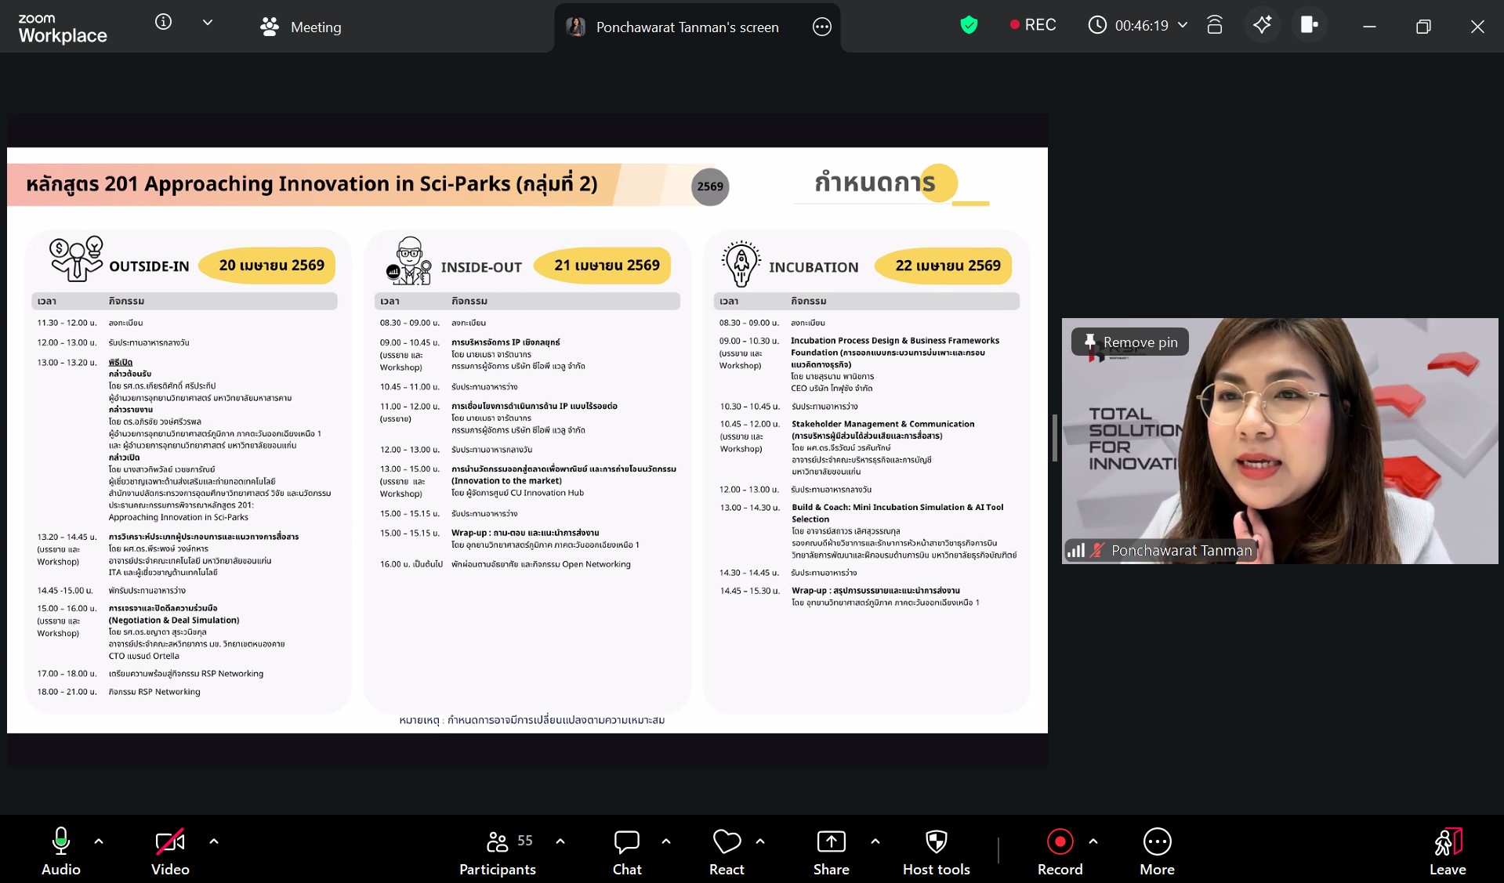Click the Remove pin button
This screenshot has height=883, width=1504.
coord(1130,342)
